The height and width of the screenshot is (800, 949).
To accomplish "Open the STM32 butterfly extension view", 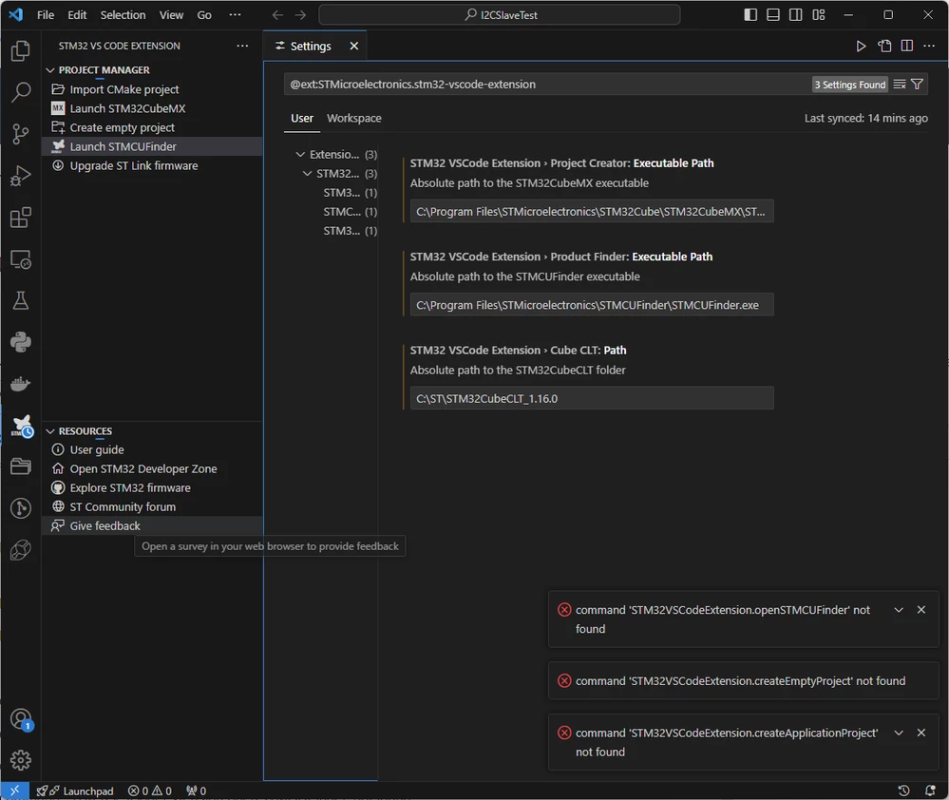I will [x=22, y=426].
